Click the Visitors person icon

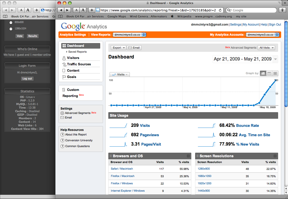(x=64, y=58)
